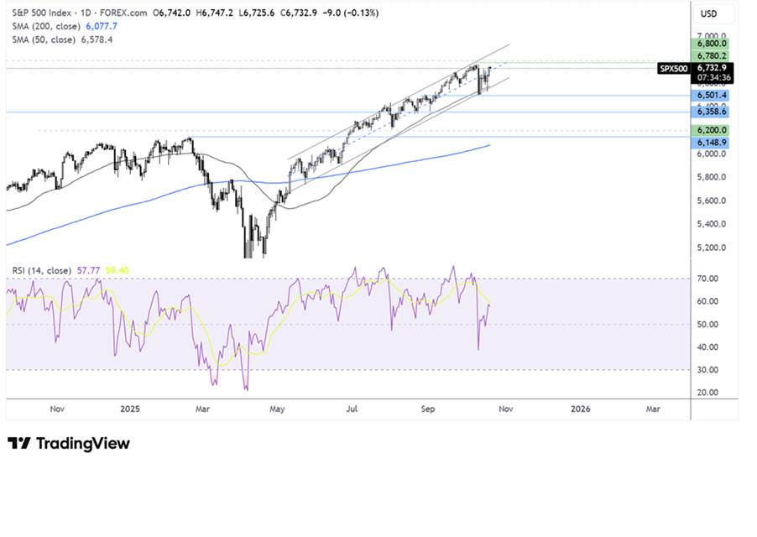
Task: Click the SMA 50 value 6,578.4
Action: coord(97,39)
